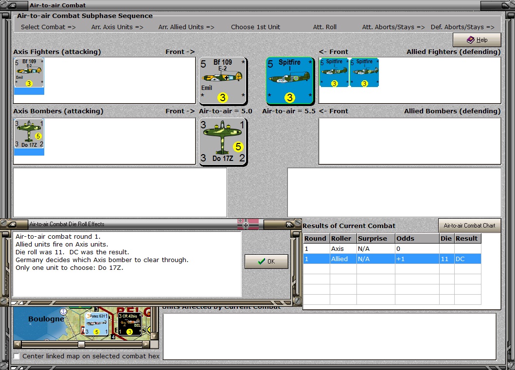Click the die value 11 cell

[x=447, y=259]
